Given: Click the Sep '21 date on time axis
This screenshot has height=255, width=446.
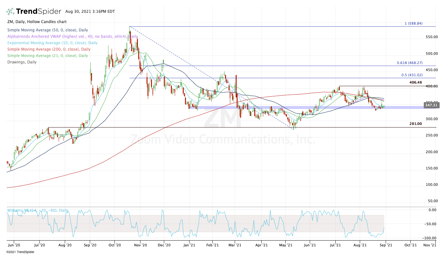Looking at the screenshot, I should (x=386, y=245).
